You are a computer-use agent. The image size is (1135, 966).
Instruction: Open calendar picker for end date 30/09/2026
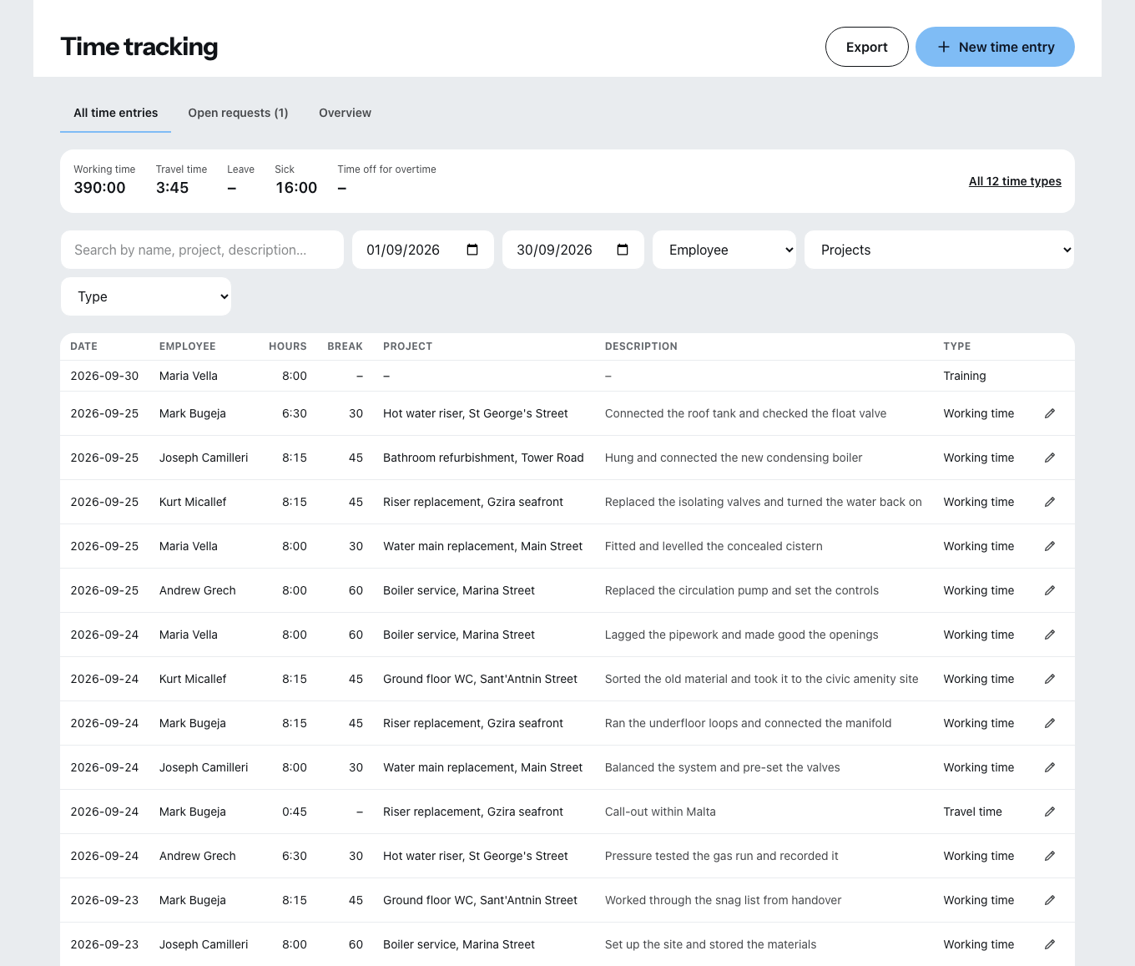[x=623, y=250]
